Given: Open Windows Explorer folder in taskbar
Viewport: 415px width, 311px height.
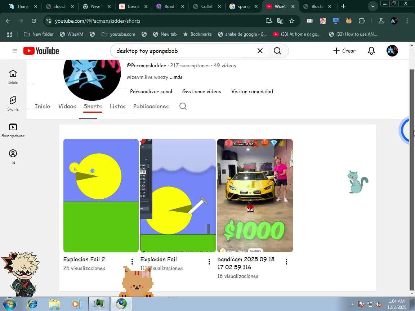Looking at the screenshot, I should click(x=54, y=304).
